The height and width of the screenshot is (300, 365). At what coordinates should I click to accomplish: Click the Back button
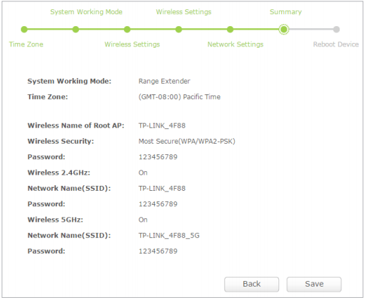click(252, 284)
